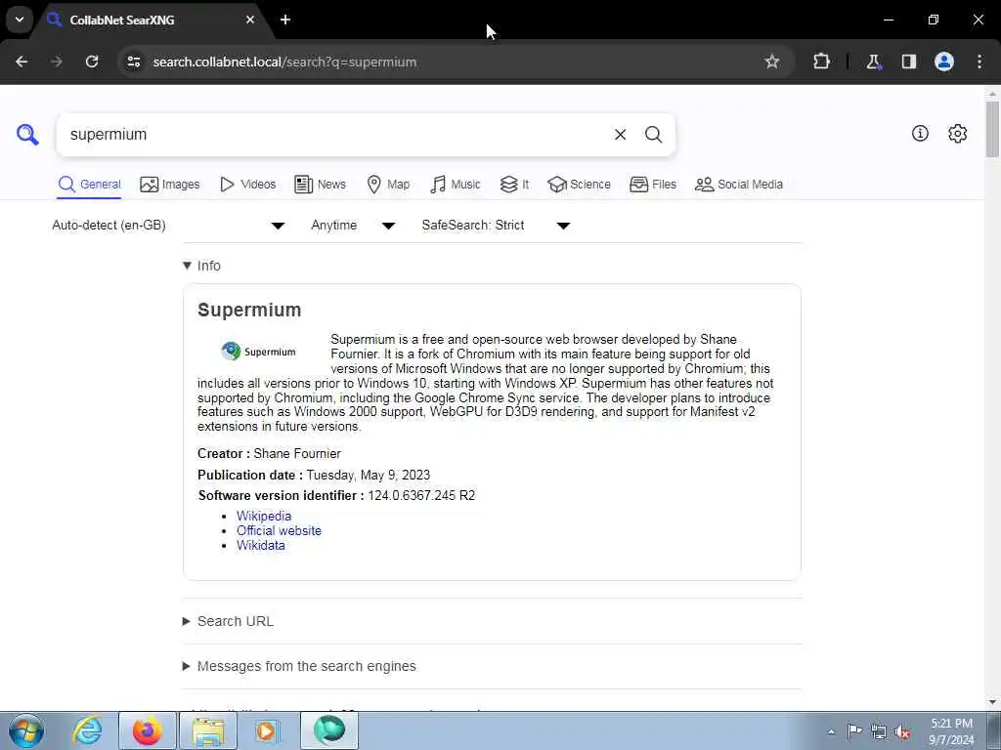Click the browser forward arrow
This screenshot has height=750, width=1001.
[x=57, y=62]
